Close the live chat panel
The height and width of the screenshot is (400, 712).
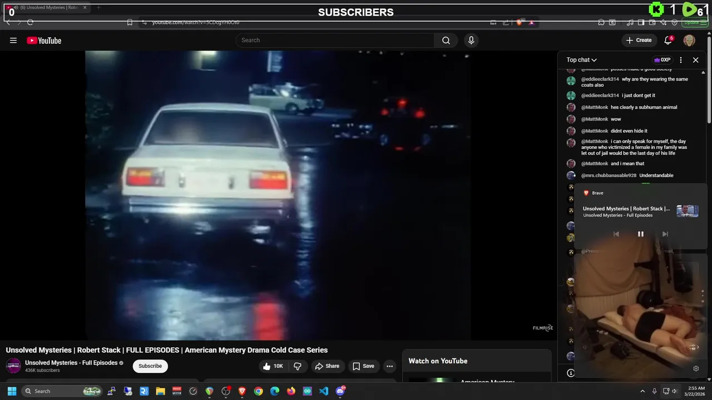tap(696, 60)
